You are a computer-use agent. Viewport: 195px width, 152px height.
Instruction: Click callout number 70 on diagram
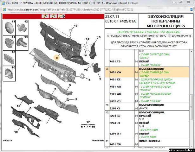pos(86,70)
